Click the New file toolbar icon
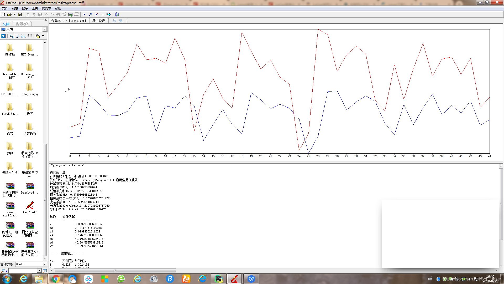The height and width of the screenshot is (284, 504). tap(3, 14)
